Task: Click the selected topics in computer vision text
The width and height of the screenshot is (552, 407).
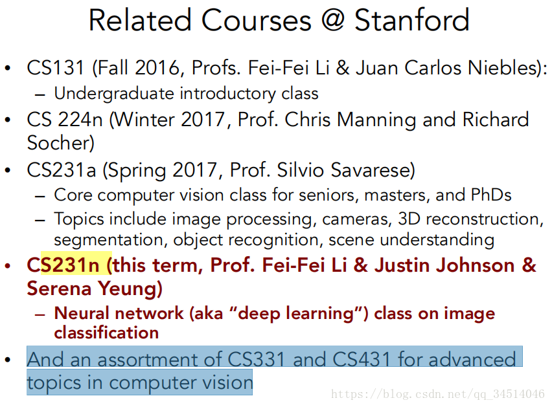Action: (x=140, y=382)
